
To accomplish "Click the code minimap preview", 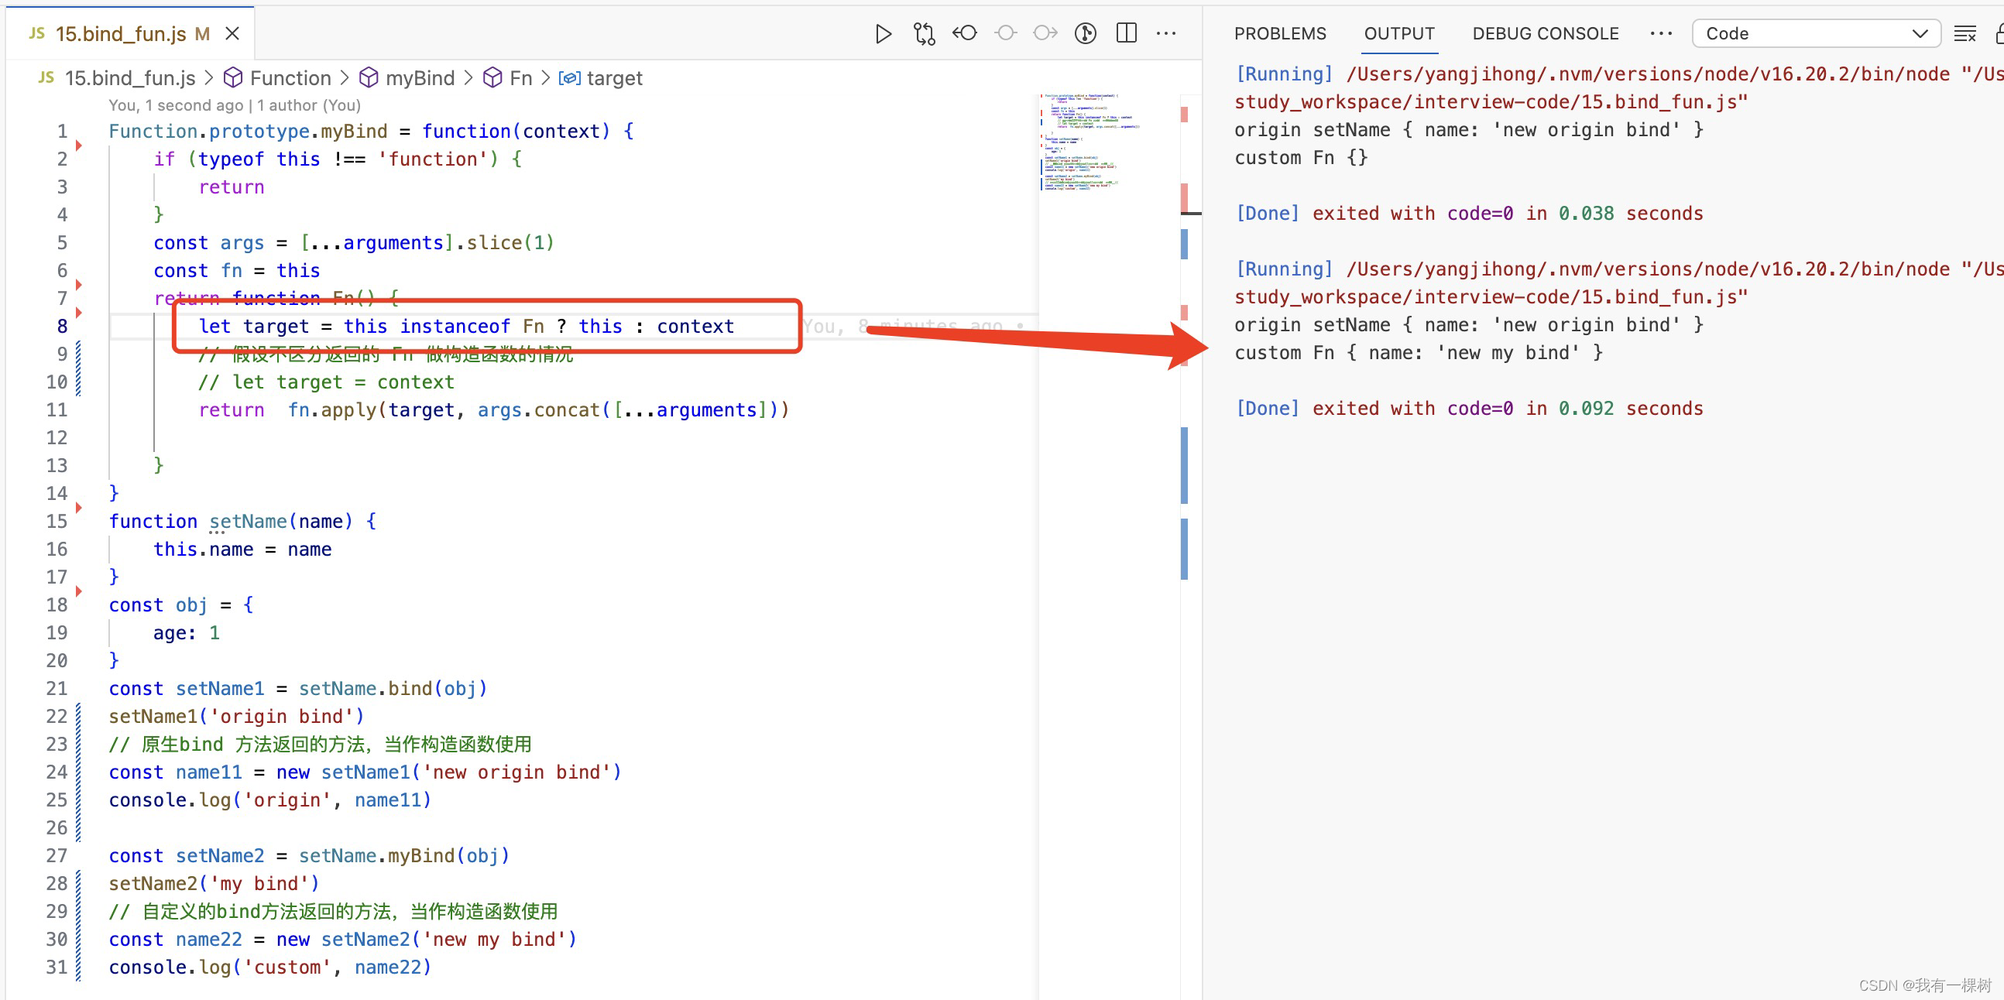I will point(1090,144).
